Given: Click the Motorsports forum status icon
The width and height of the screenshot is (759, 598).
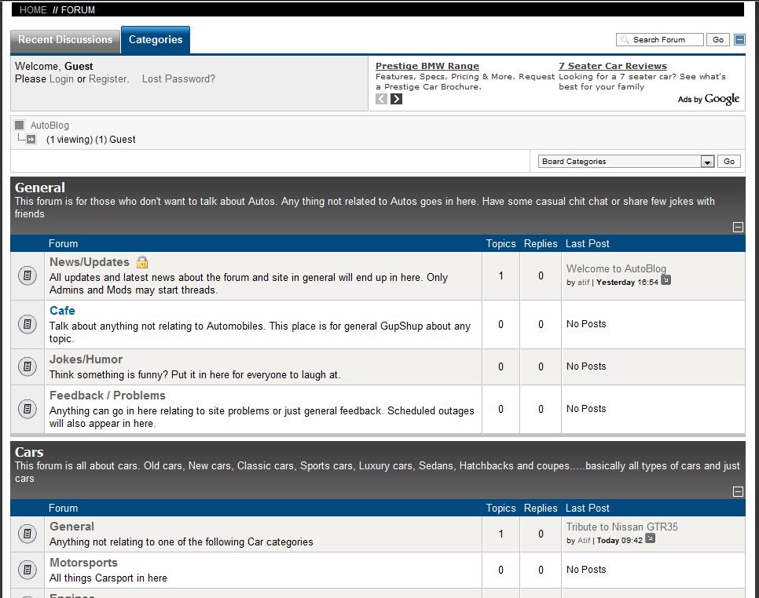Looking at the screenshot, I should pos(27,570).
